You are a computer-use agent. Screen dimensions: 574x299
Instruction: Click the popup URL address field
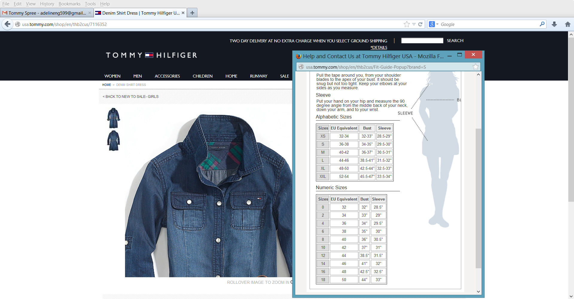[388, 67]
